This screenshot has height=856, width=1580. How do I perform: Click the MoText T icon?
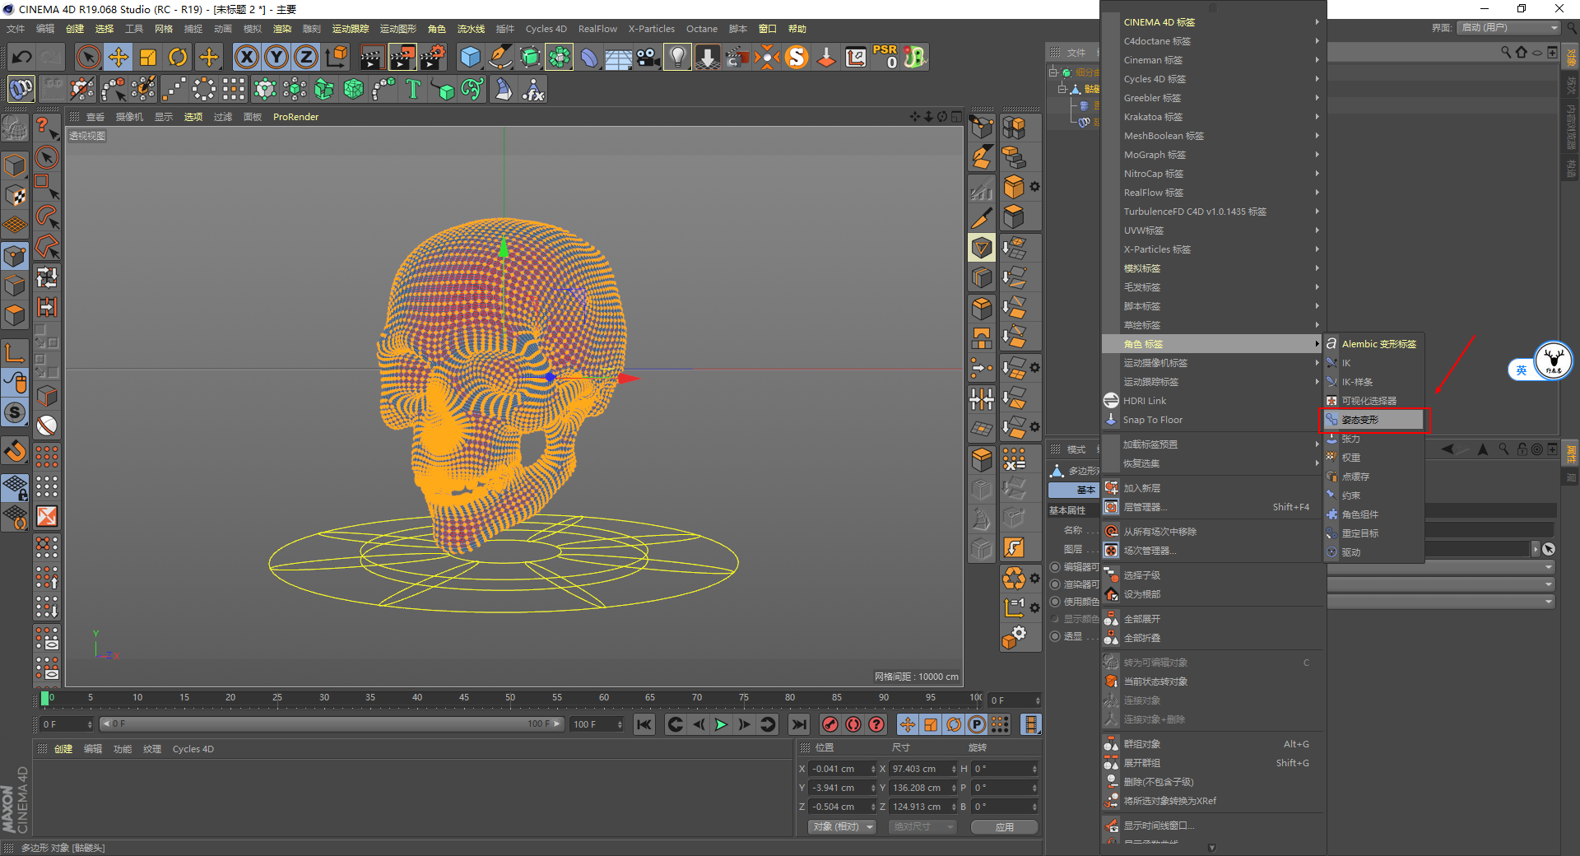[413, 89]
